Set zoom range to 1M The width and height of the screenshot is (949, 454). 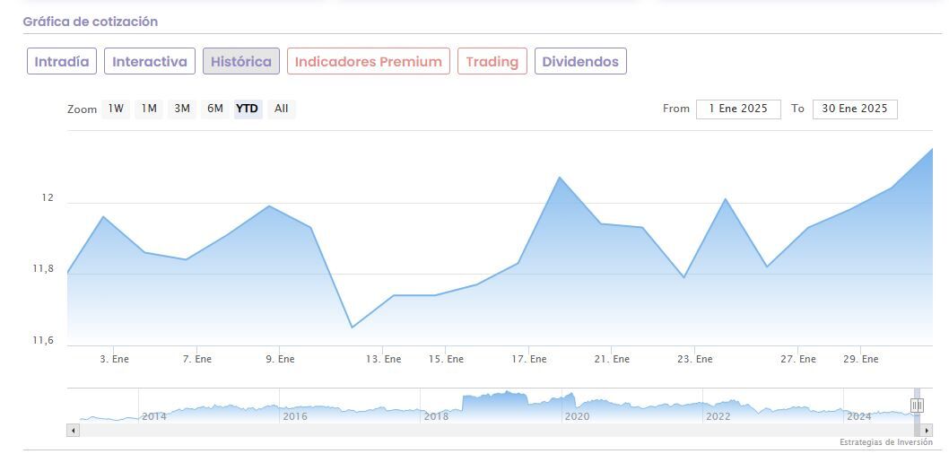click(x=149, y=109)
